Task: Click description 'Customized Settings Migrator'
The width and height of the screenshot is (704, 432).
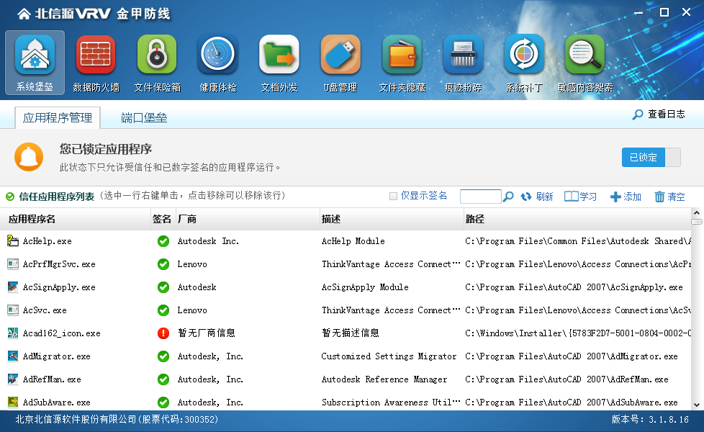Action: pyautogui.click(x=389, y=356)
